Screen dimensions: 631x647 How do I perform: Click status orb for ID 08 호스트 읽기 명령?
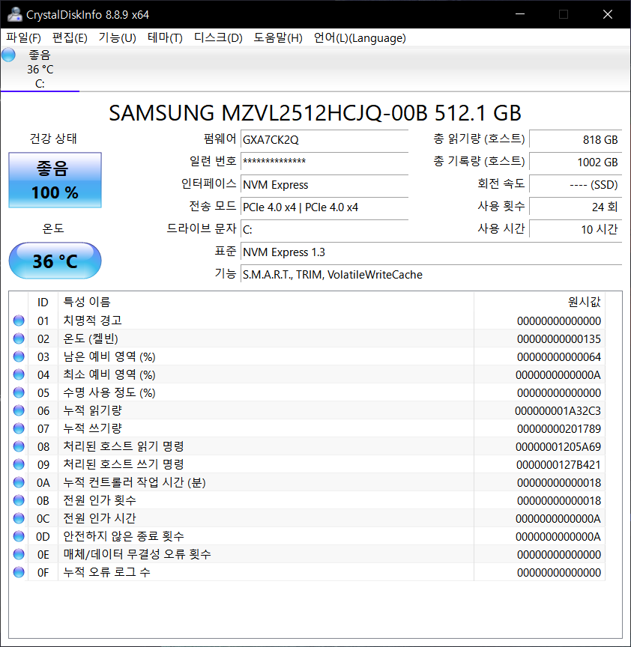coord(19,446)
